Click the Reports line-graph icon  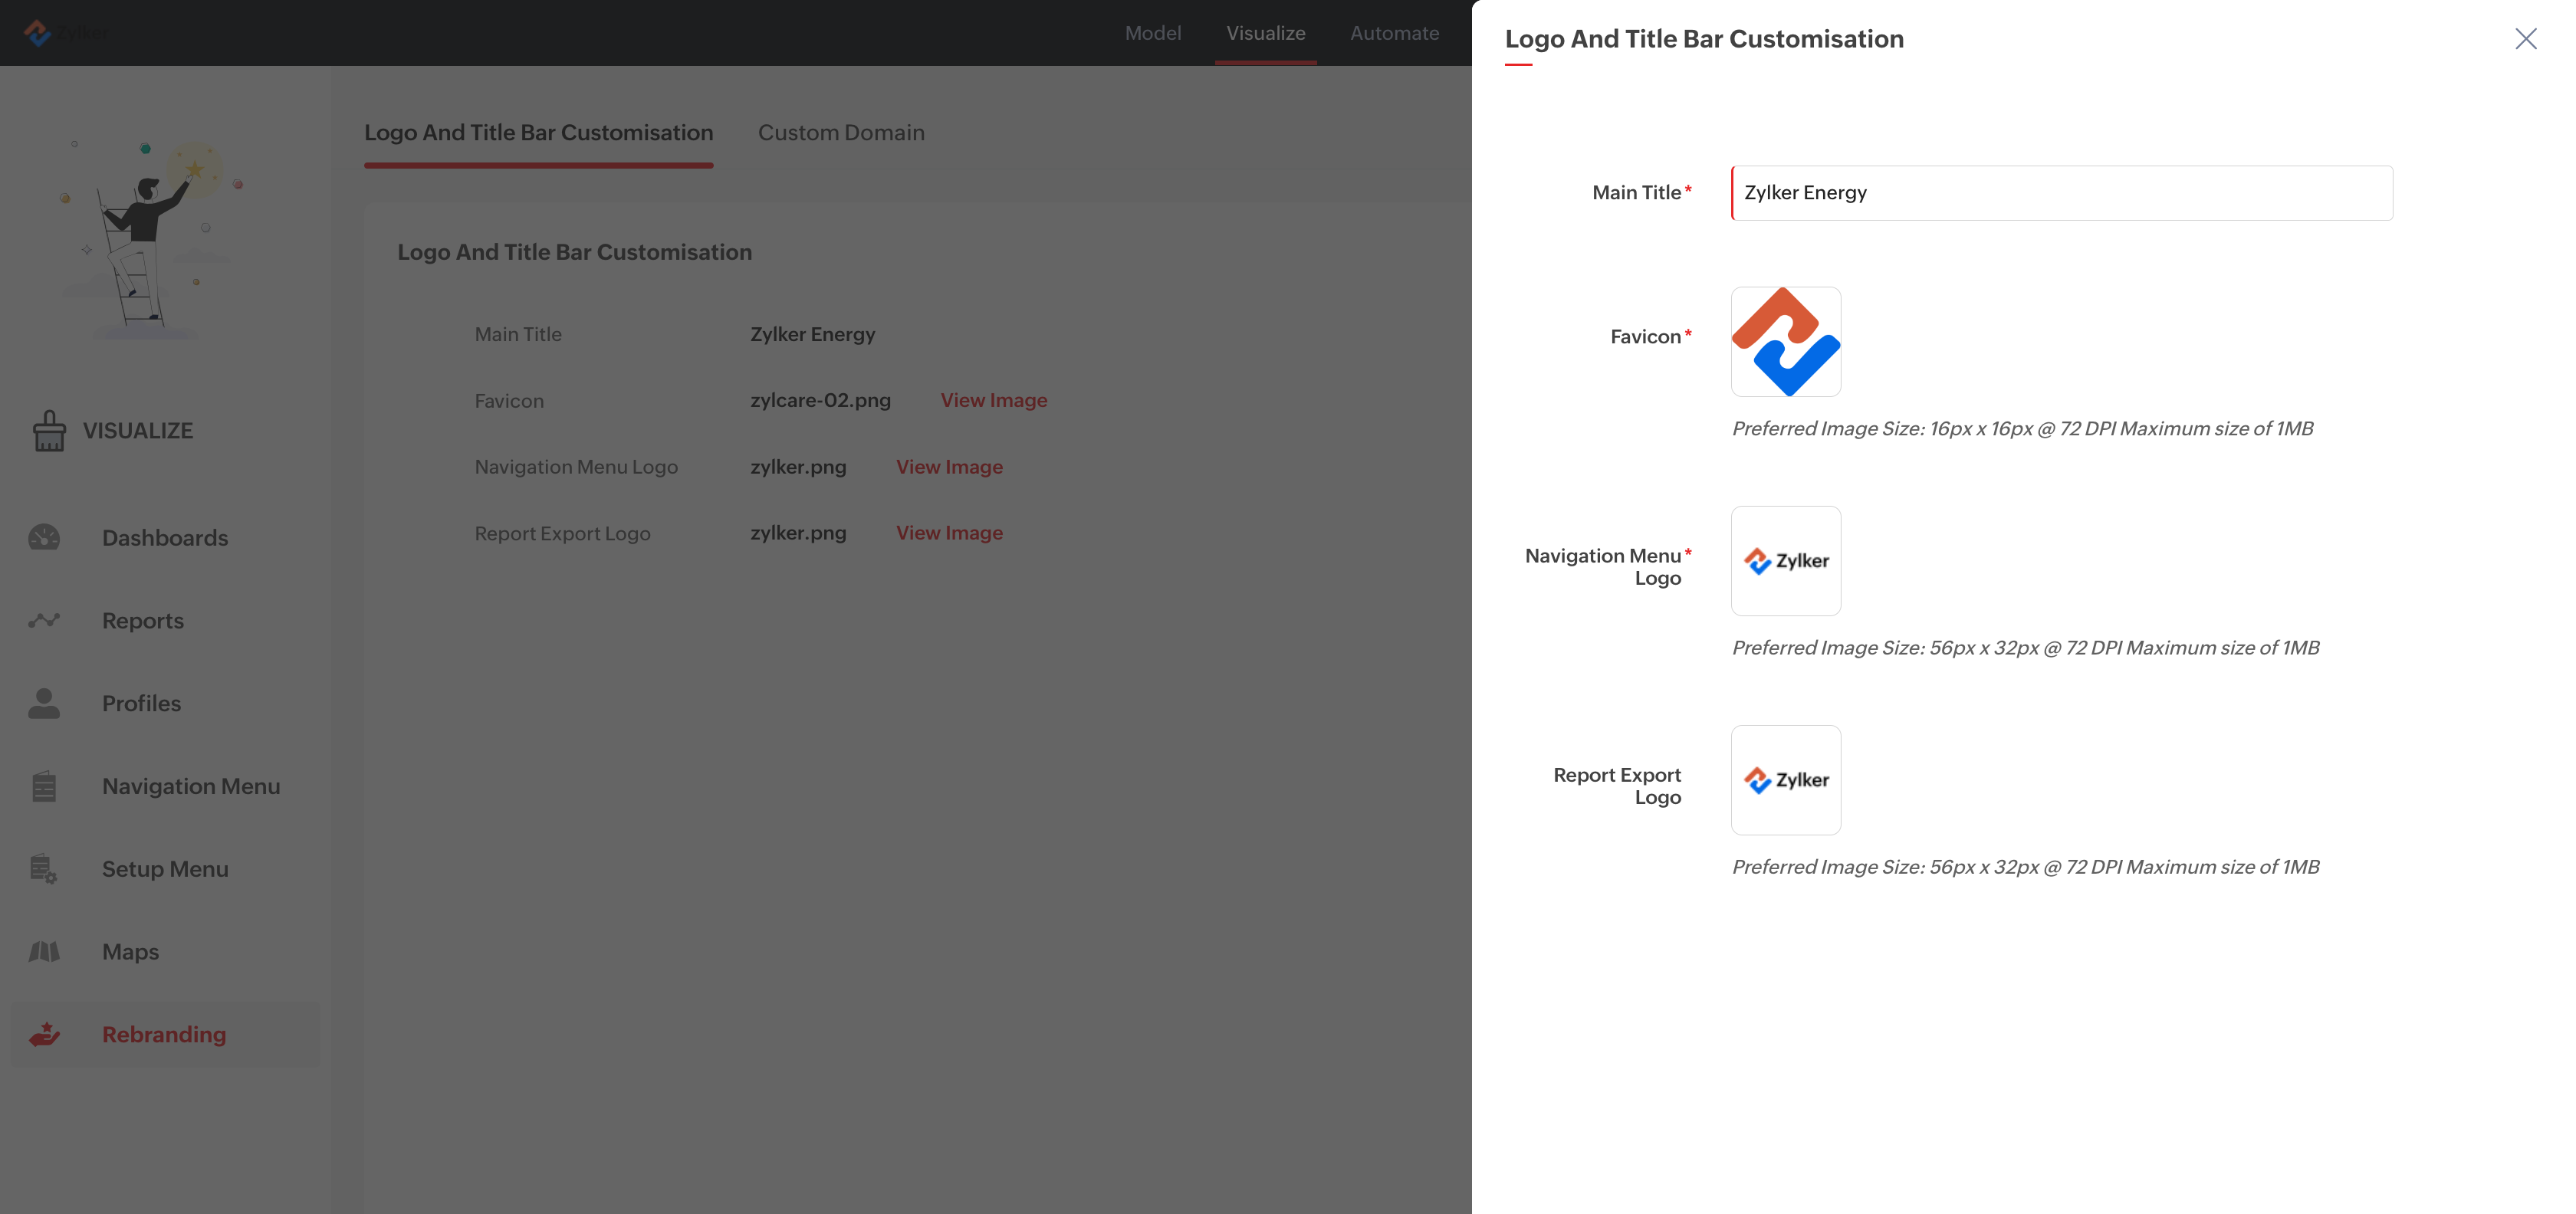pos(44,621)
